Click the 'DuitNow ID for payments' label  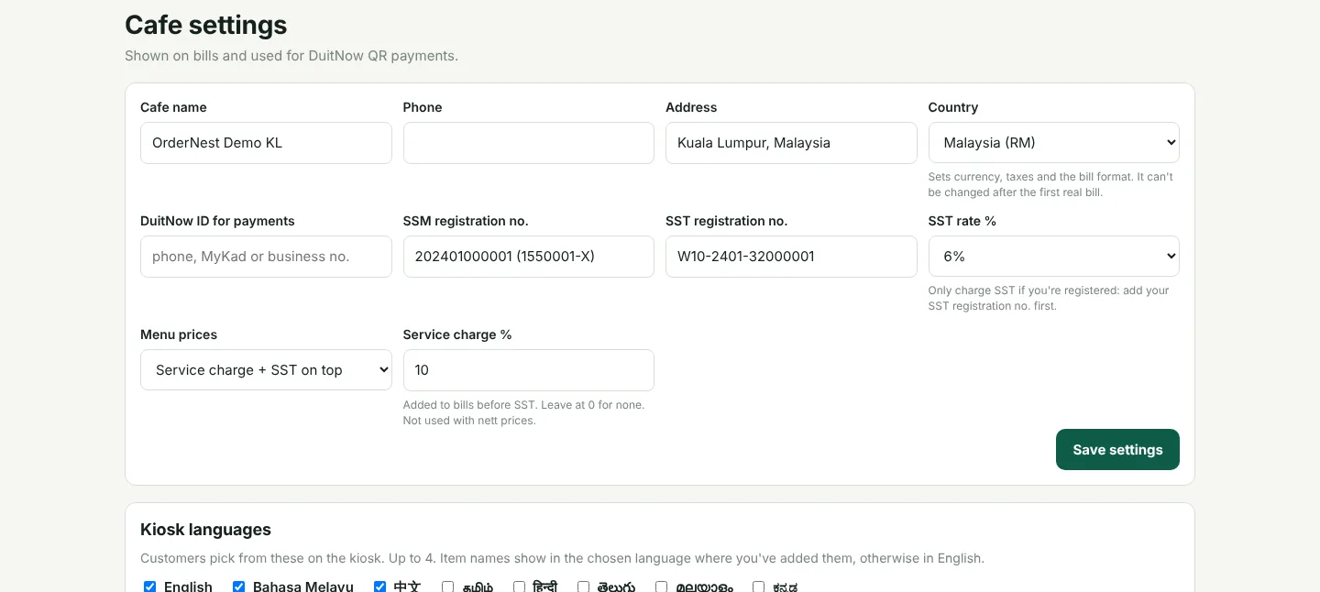pyautogui.click(x=217, y=221)
